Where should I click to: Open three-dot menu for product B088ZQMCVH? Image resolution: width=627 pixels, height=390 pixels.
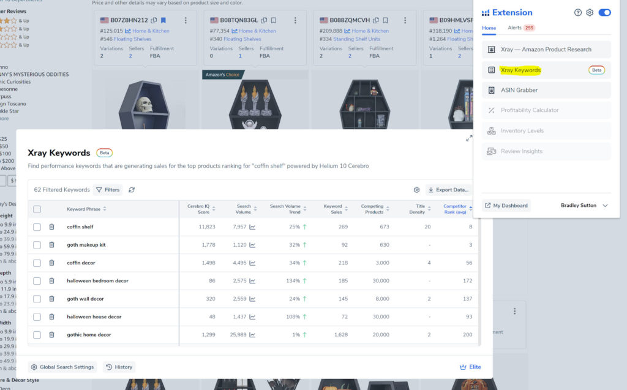click(x=405, y=20)
